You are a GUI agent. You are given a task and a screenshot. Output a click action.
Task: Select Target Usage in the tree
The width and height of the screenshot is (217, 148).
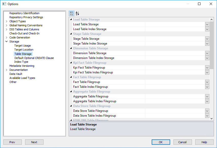click(23, 46)
